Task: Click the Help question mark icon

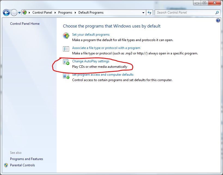Action: pyautogui.click(x=218, y=20)
